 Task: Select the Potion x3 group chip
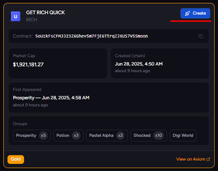tap(68, 135)
